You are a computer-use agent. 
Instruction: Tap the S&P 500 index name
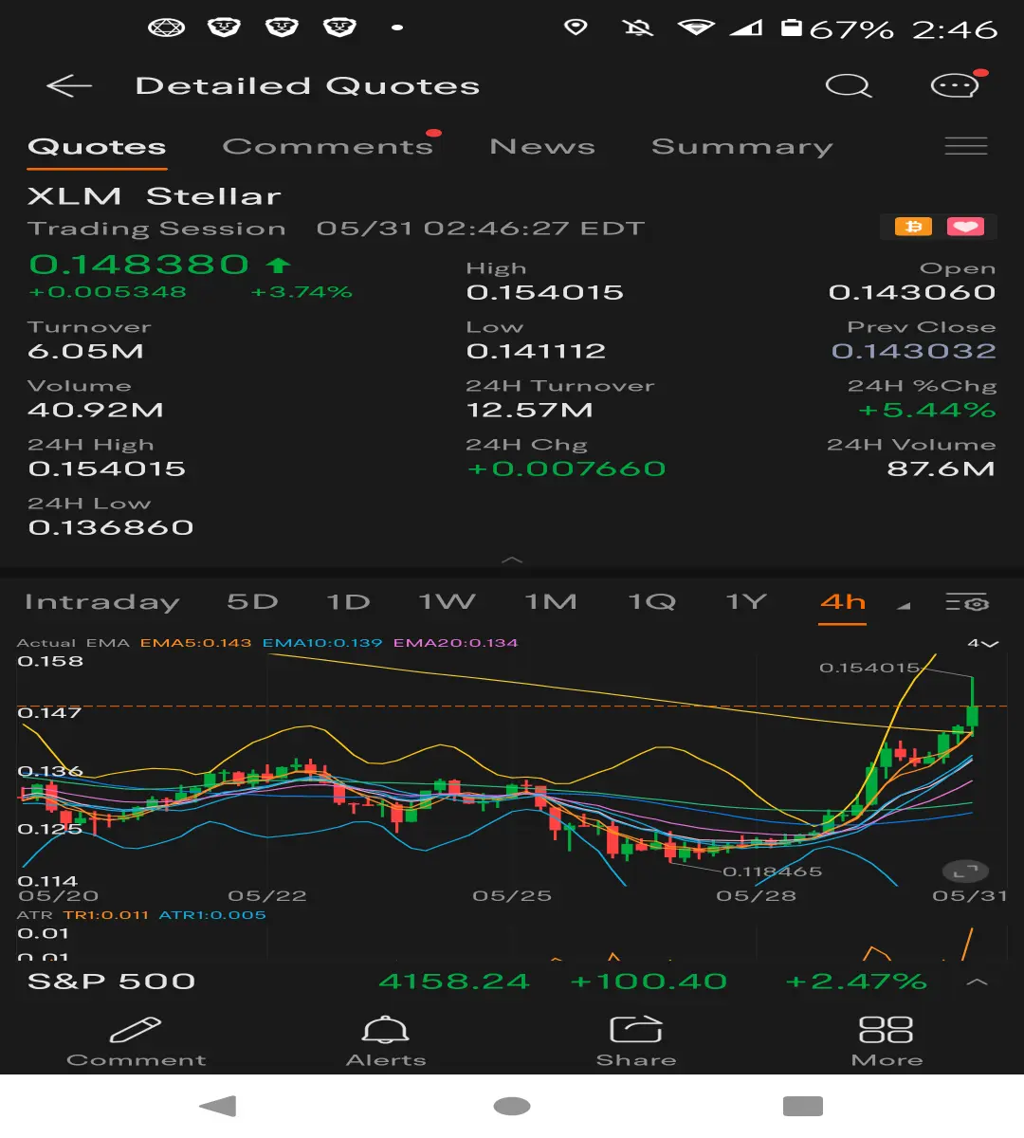point(111,982)
